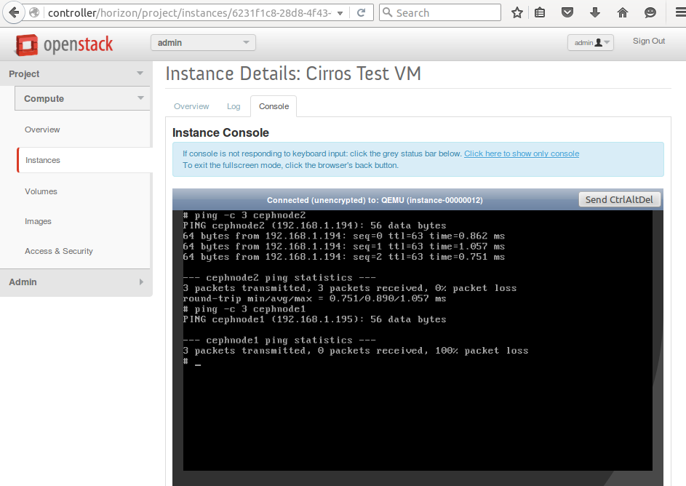Bookmark this page with the star icon
Image resolution: width=686 pixels, height=486 pixels.
tap(517, 12)
